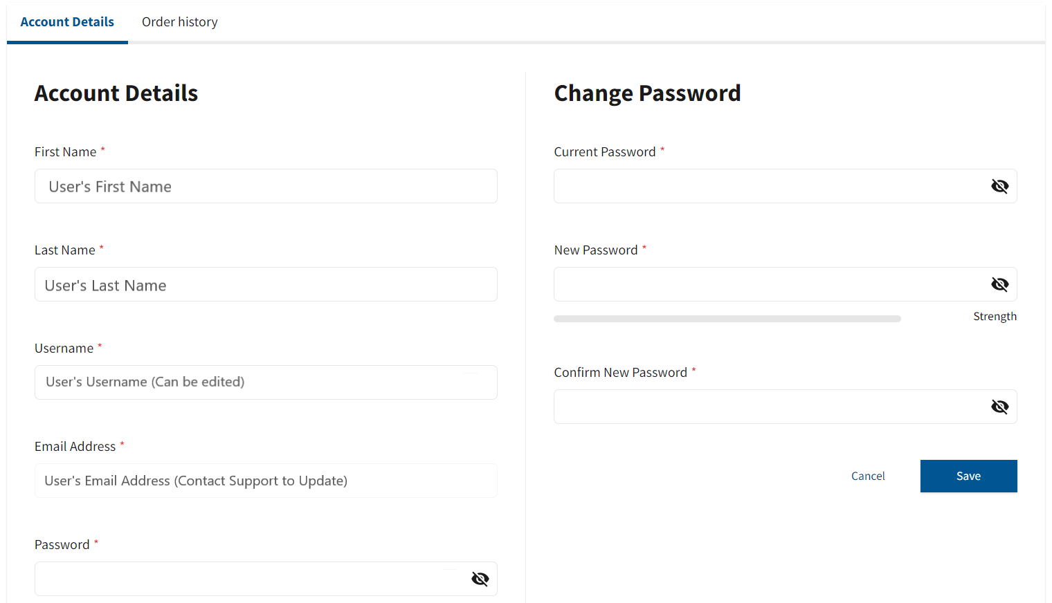The height and width of the screenshot is (603, 1052).
Task: Click inside the New Password field
Action: tap(768, 284)
